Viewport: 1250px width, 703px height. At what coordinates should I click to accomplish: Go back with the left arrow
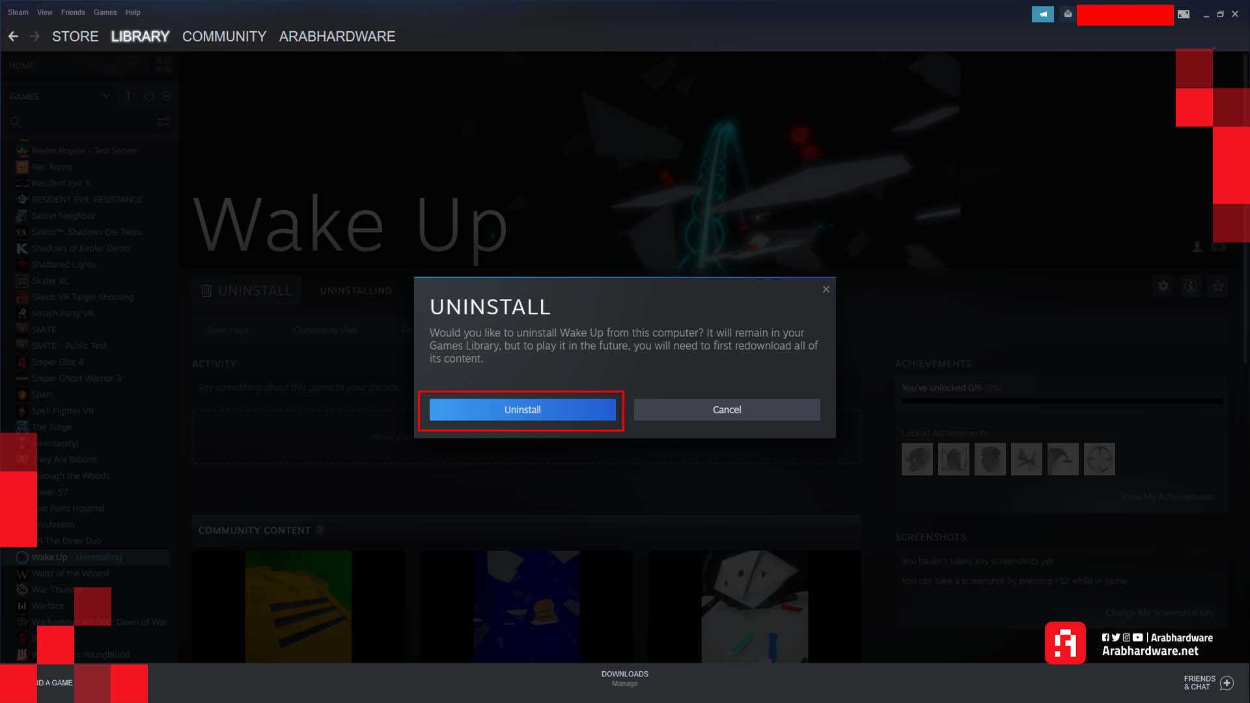pos(13,36)
